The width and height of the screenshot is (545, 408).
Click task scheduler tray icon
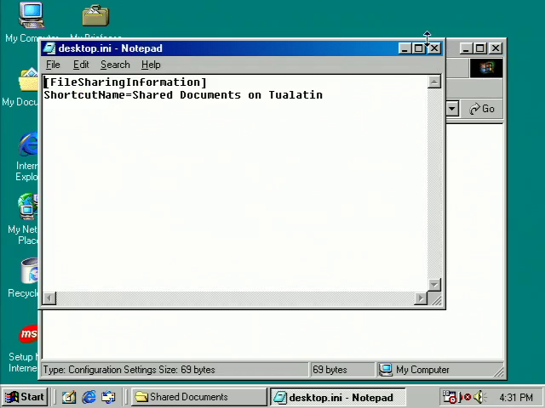coord(449,397)
